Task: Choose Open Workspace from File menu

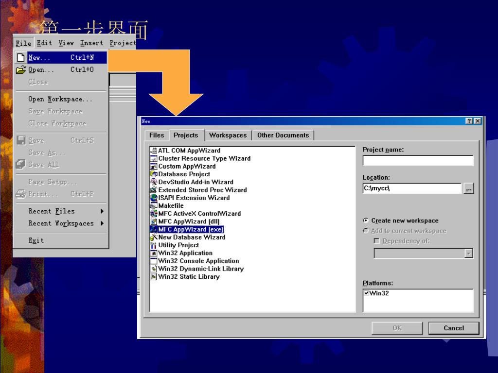Action: tap(60, 99)
